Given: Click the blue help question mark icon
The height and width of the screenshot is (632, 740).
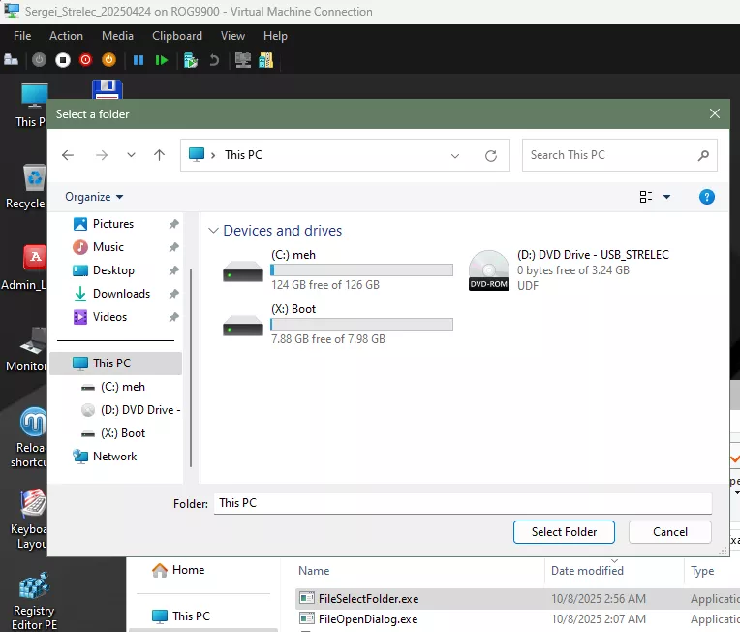Looking at the screenshot, I should coord(707,197).
